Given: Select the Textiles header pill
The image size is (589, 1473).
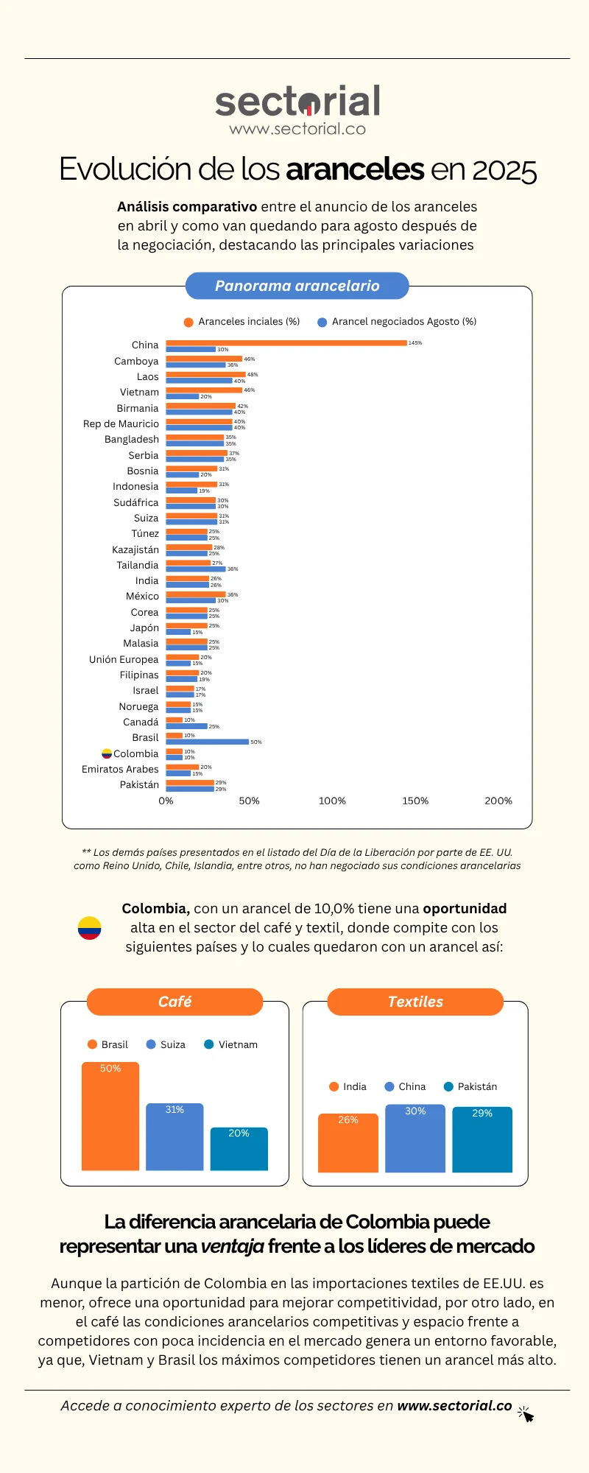Looking at the screenshot, I should pyautogui.click(x=415, y=1002).
